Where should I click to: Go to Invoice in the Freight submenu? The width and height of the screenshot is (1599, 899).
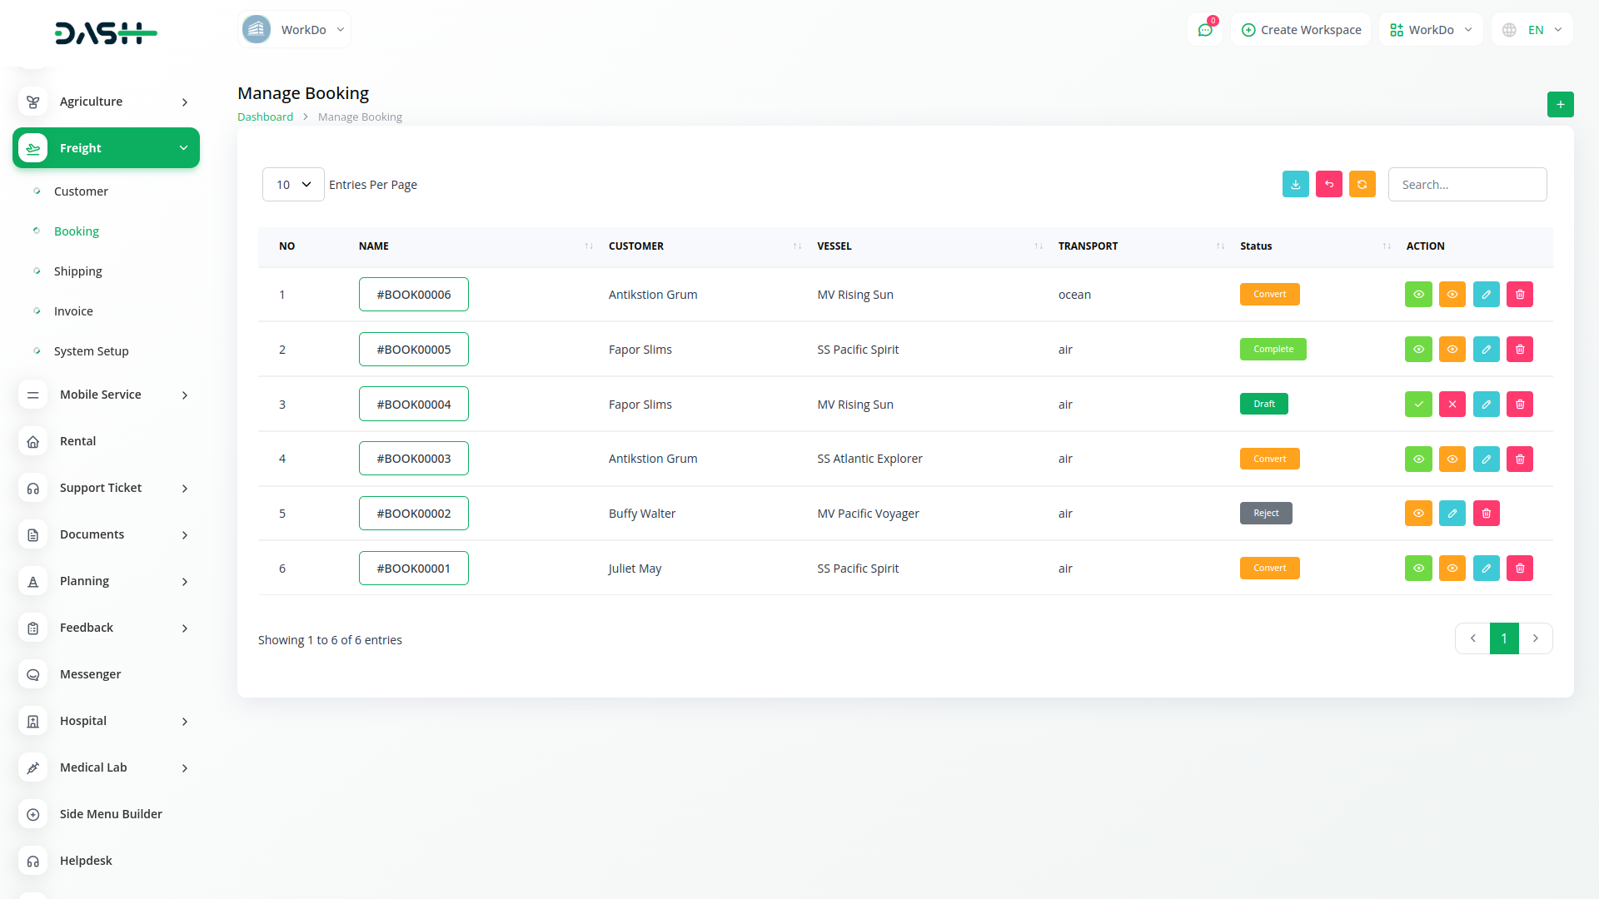73,311
